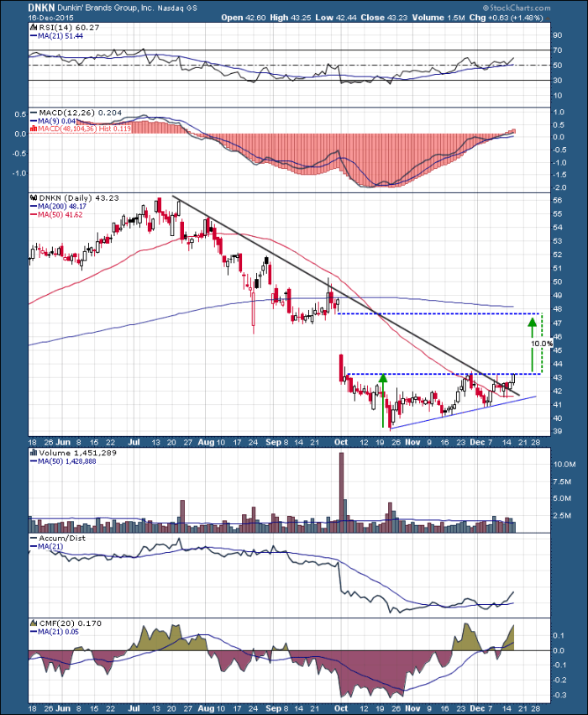The height and width of the screenshot is (715, 588).
Task: Click the red MACD histogram legend icon
Action: 34,129
